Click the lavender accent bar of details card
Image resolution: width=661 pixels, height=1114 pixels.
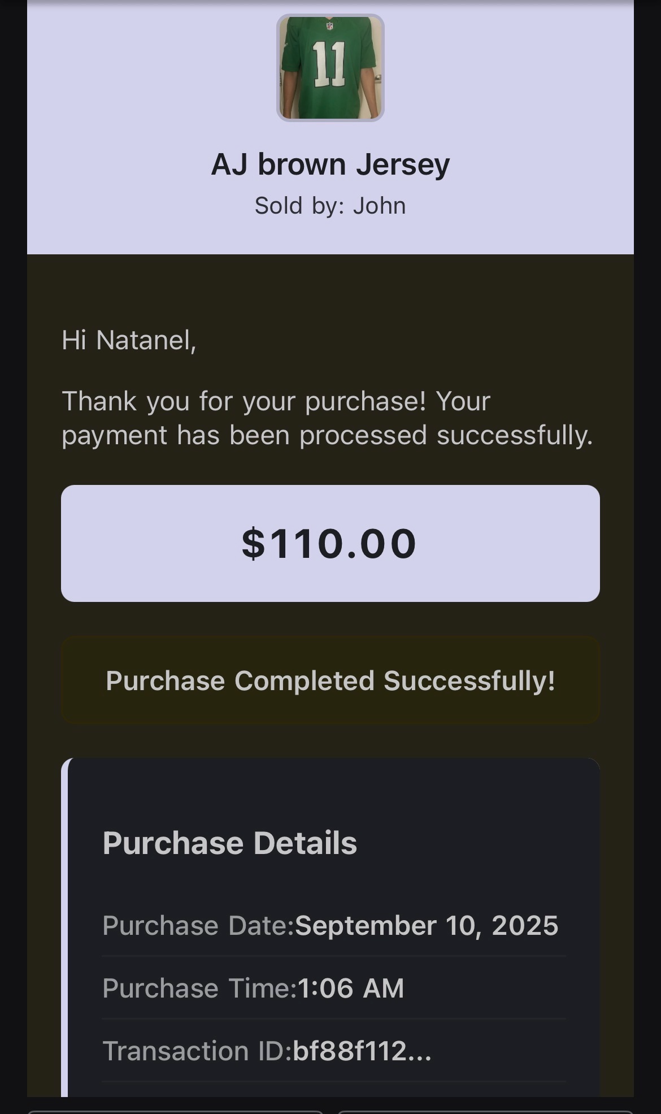click(64, 927)
